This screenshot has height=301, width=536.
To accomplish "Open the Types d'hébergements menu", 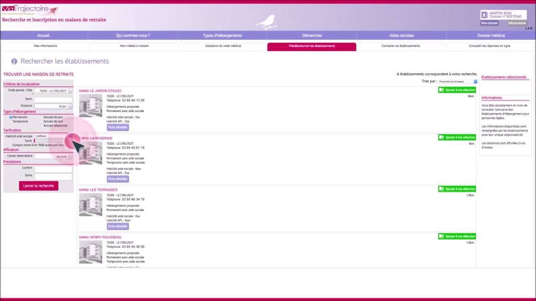I will [222, 36].
